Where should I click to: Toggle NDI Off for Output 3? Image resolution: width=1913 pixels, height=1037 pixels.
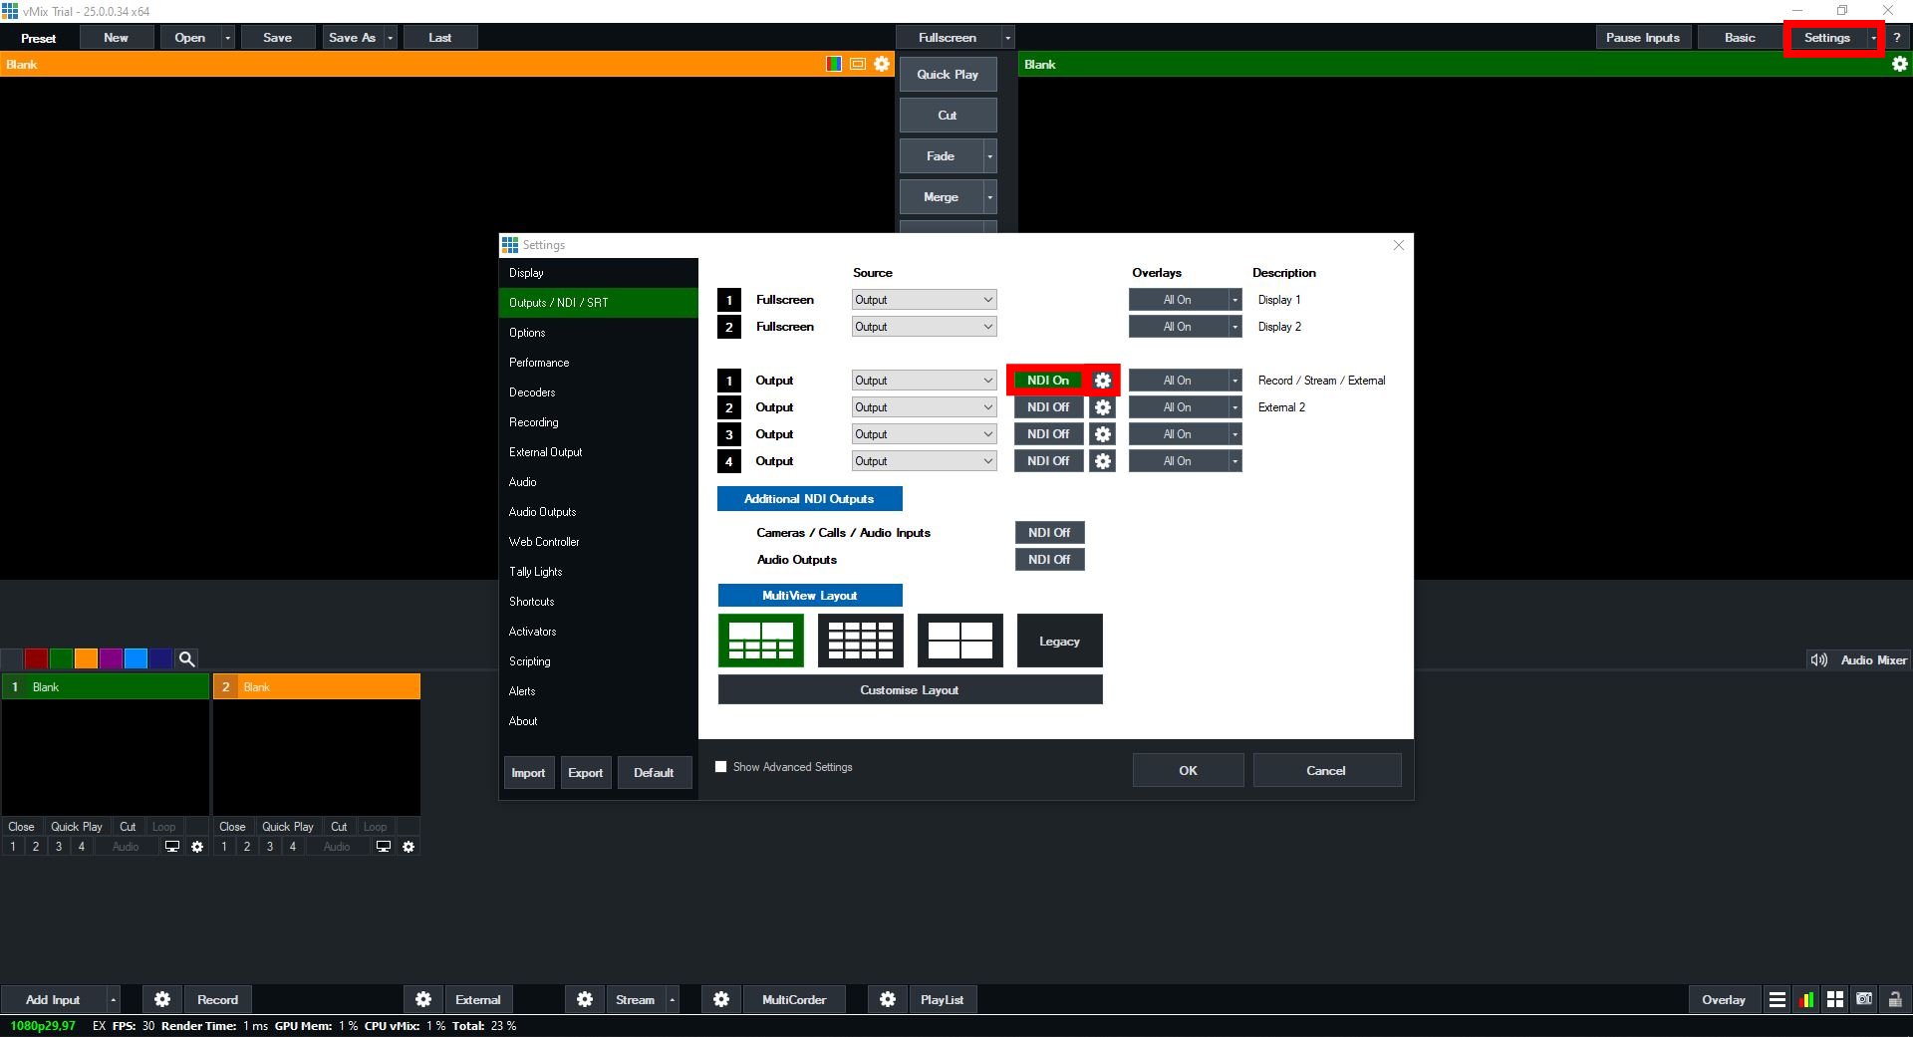point(1048,434)
